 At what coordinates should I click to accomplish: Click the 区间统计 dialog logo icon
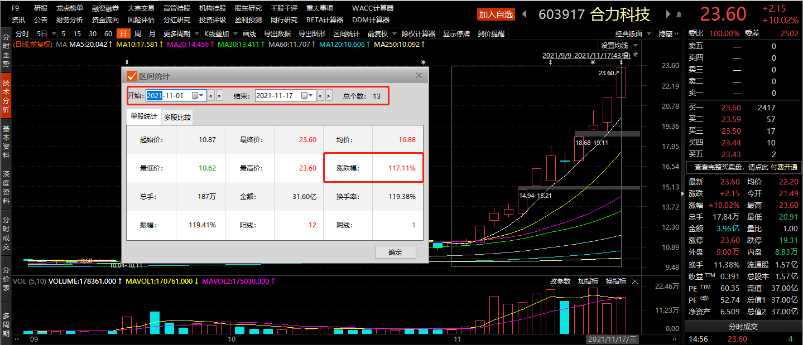tap(132, 76)
